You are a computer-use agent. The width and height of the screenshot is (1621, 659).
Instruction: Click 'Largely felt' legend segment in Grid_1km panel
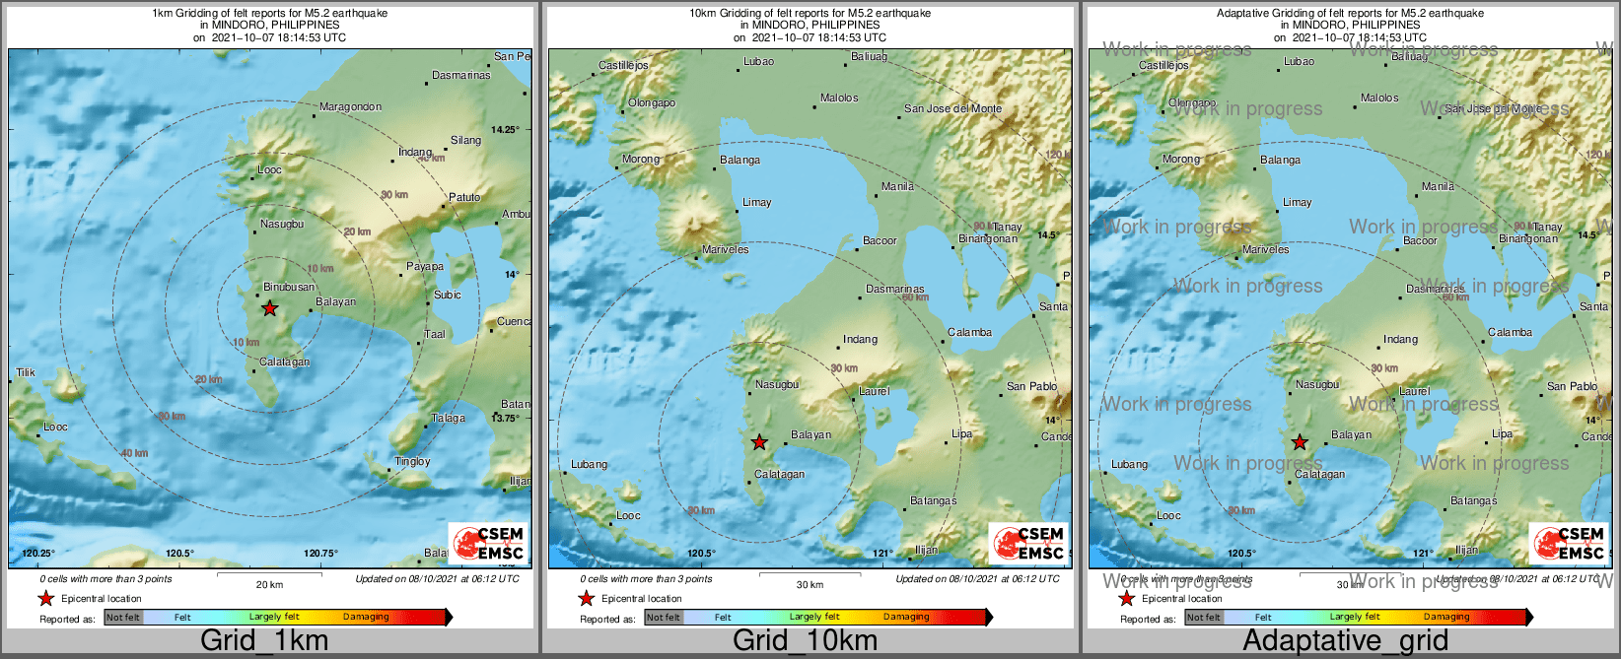coord(274,617)
